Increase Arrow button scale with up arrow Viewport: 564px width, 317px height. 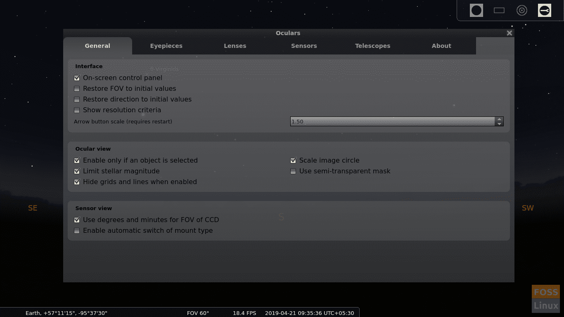(x=499, y=119)
